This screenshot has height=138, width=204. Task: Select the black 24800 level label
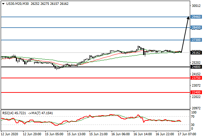click(196, 67)
